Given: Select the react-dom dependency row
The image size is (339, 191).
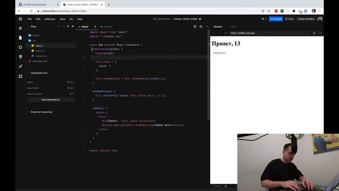Looking at the screenshot, I should (x=51, y=88).
